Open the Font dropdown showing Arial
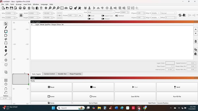This screenshot has height=111, width=198. click(101, 12)
